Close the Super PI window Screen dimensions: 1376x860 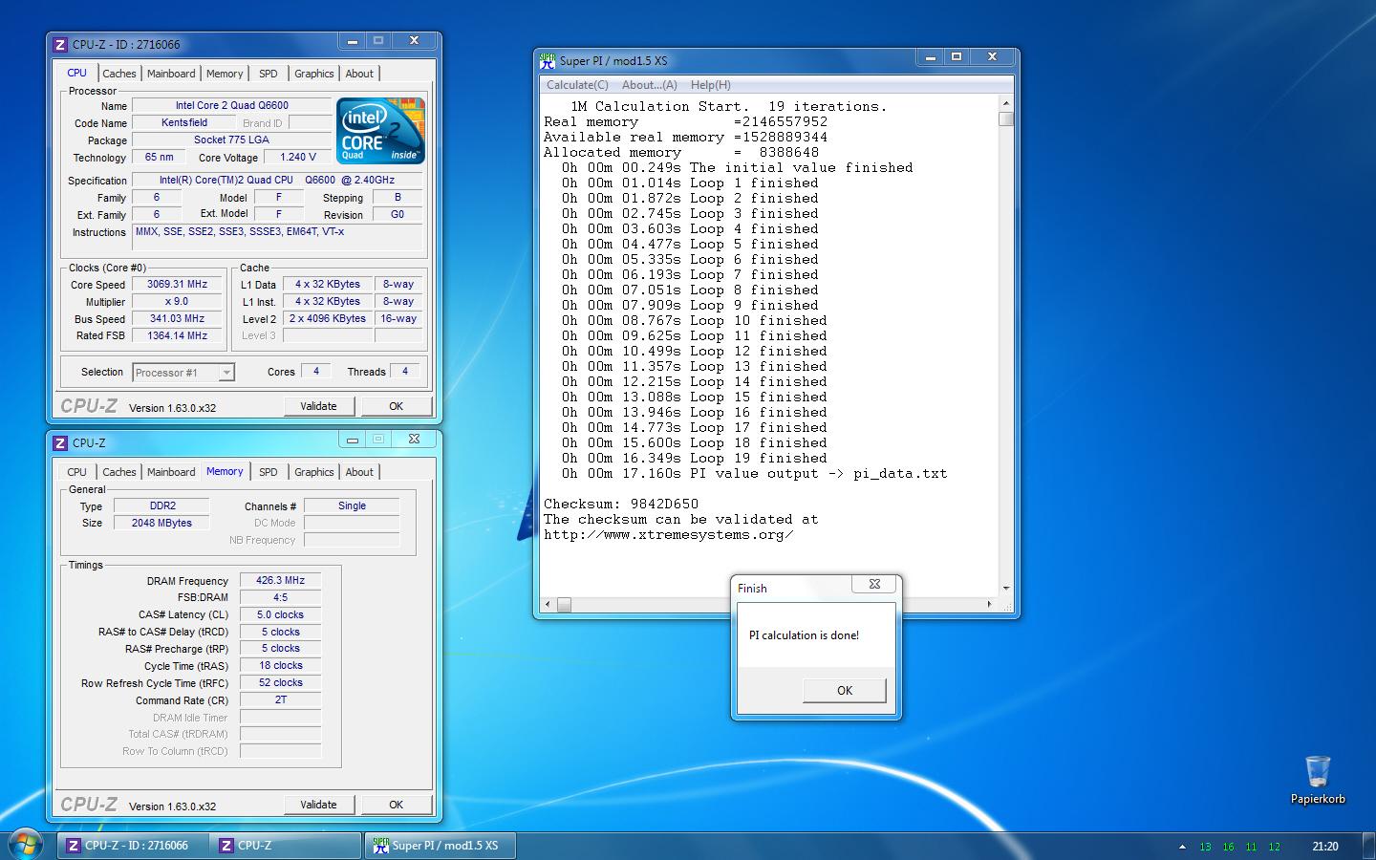992,57
